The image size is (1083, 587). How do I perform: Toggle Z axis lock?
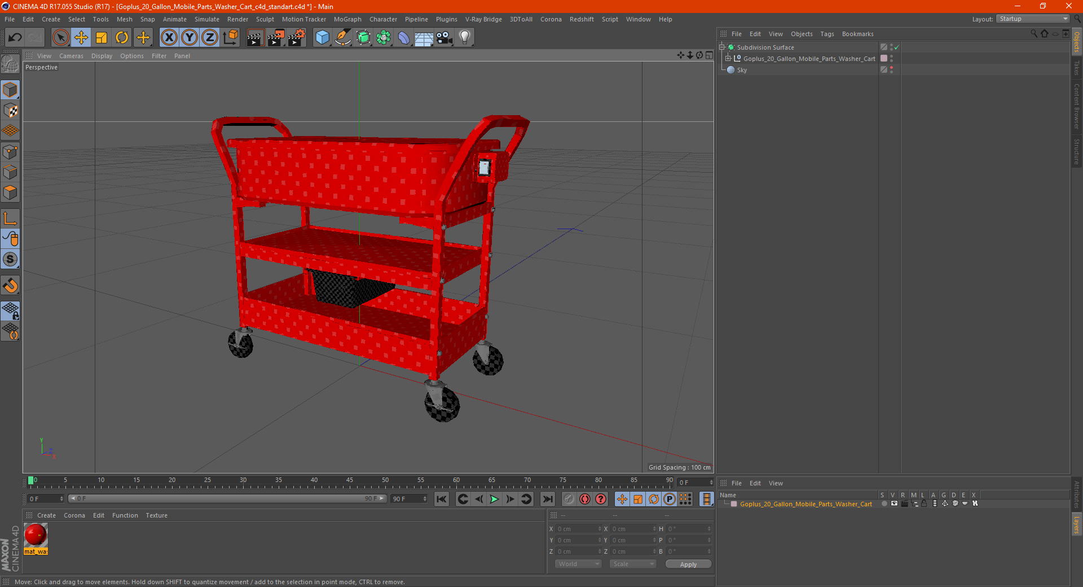(210, 38)
